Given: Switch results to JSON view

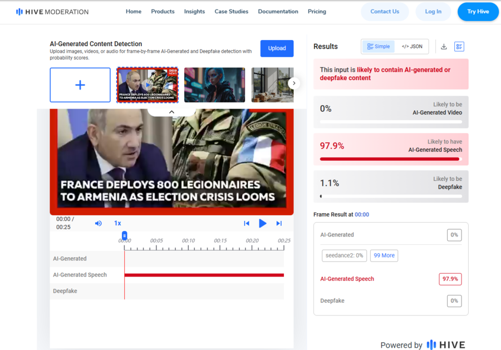Looking at the screenshot, I should [412, 47].
